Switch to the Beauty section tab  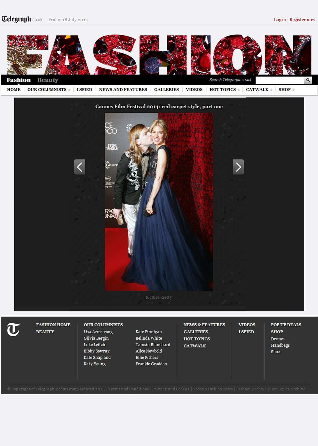pyautogui.click(x=48, y=80)
